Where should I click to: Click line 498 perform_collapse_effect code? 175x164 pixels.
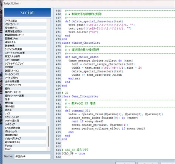pyautogui.click(x=108, y=129)
